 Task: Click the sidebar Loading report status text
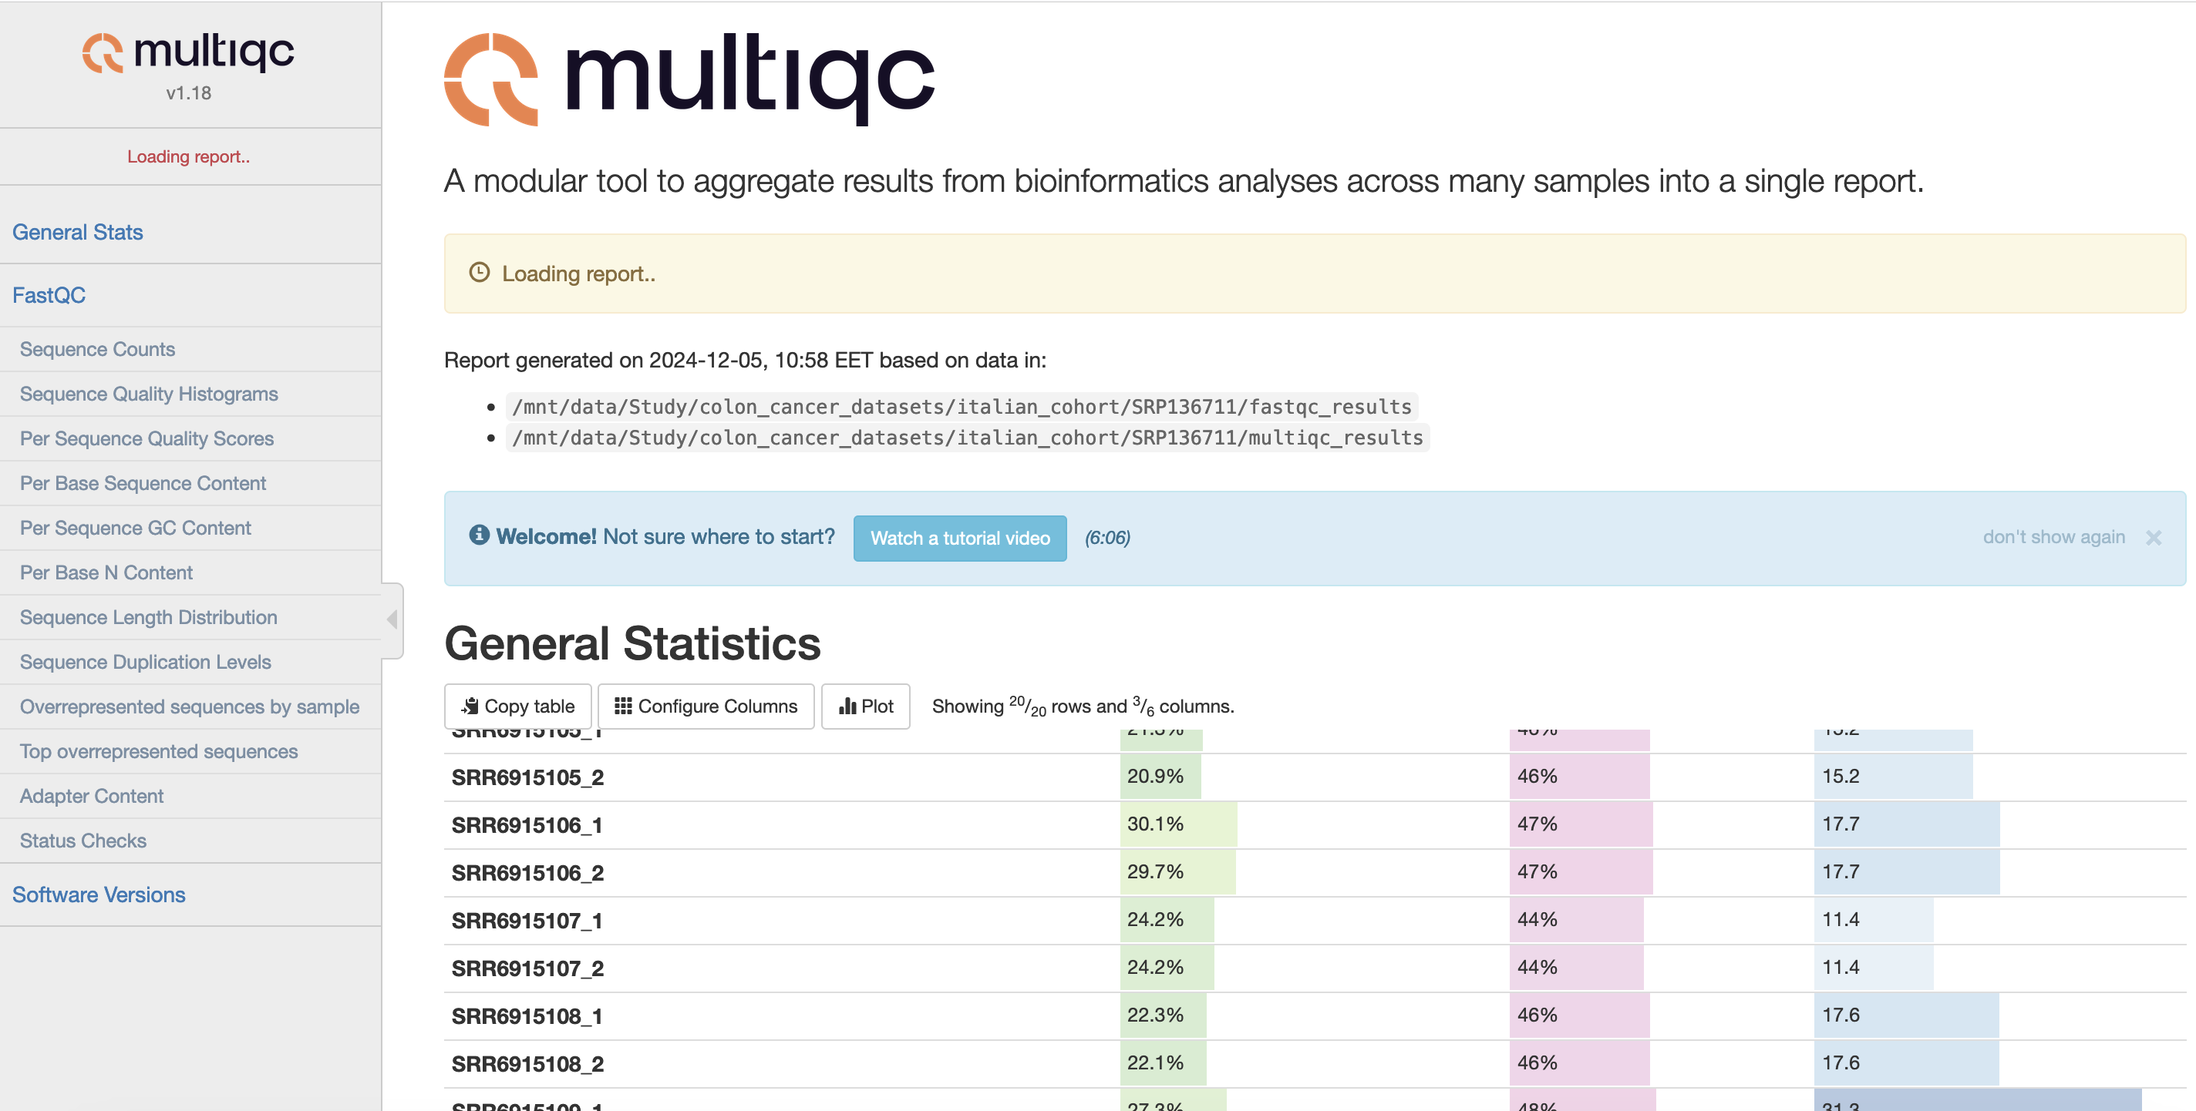(x=188, y=156)
